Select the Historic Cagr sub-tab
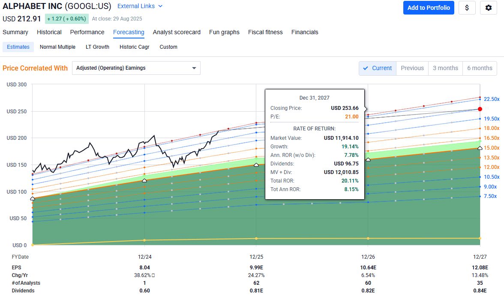 tap(134, 47)
